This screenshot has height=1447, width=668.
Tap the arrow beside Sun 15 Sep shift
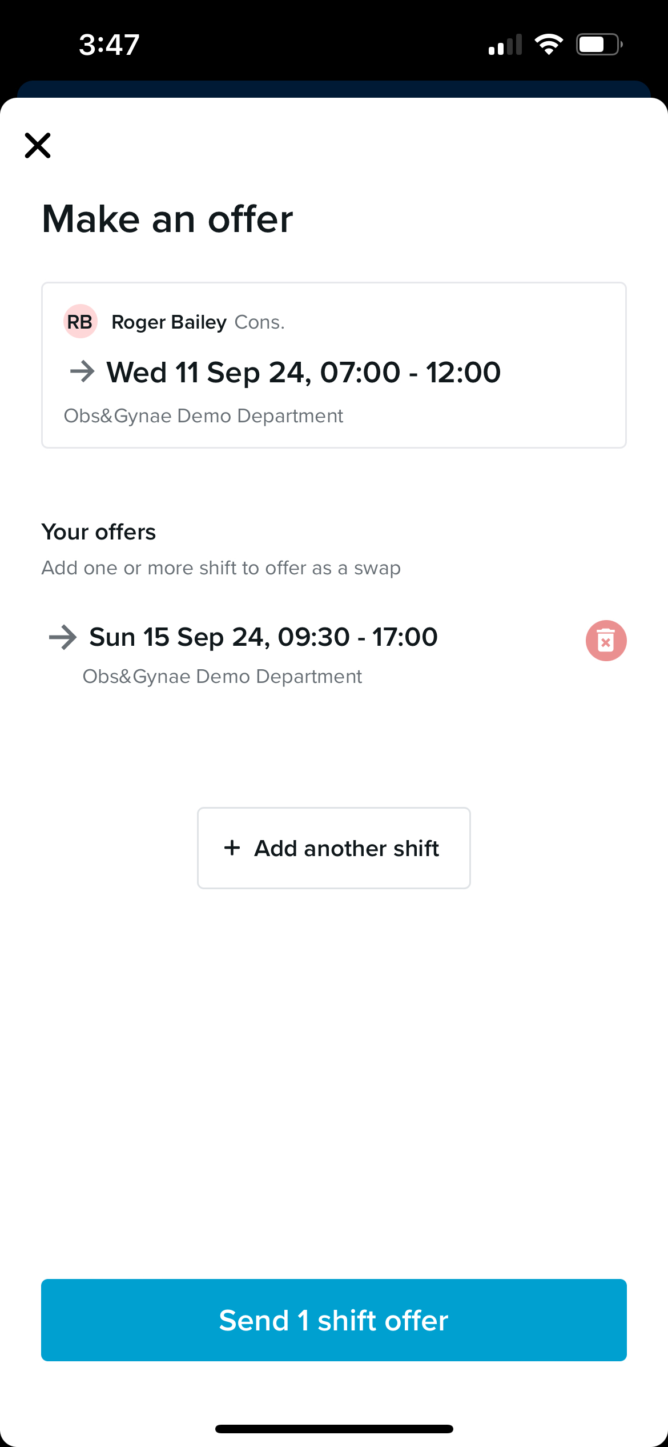pos(63,637)
